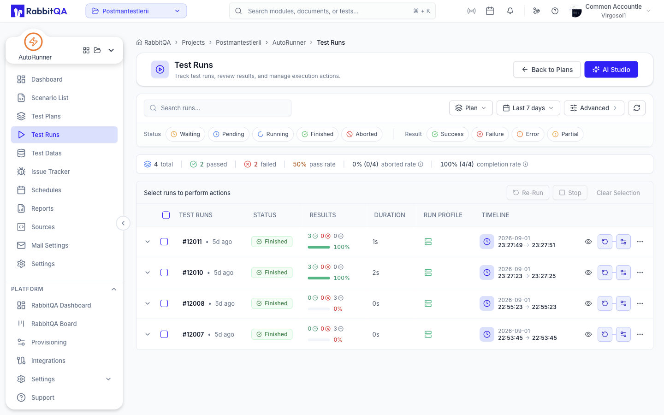
Task: Select the checkbox for run #12010
Action: click(x=164, y=273)
